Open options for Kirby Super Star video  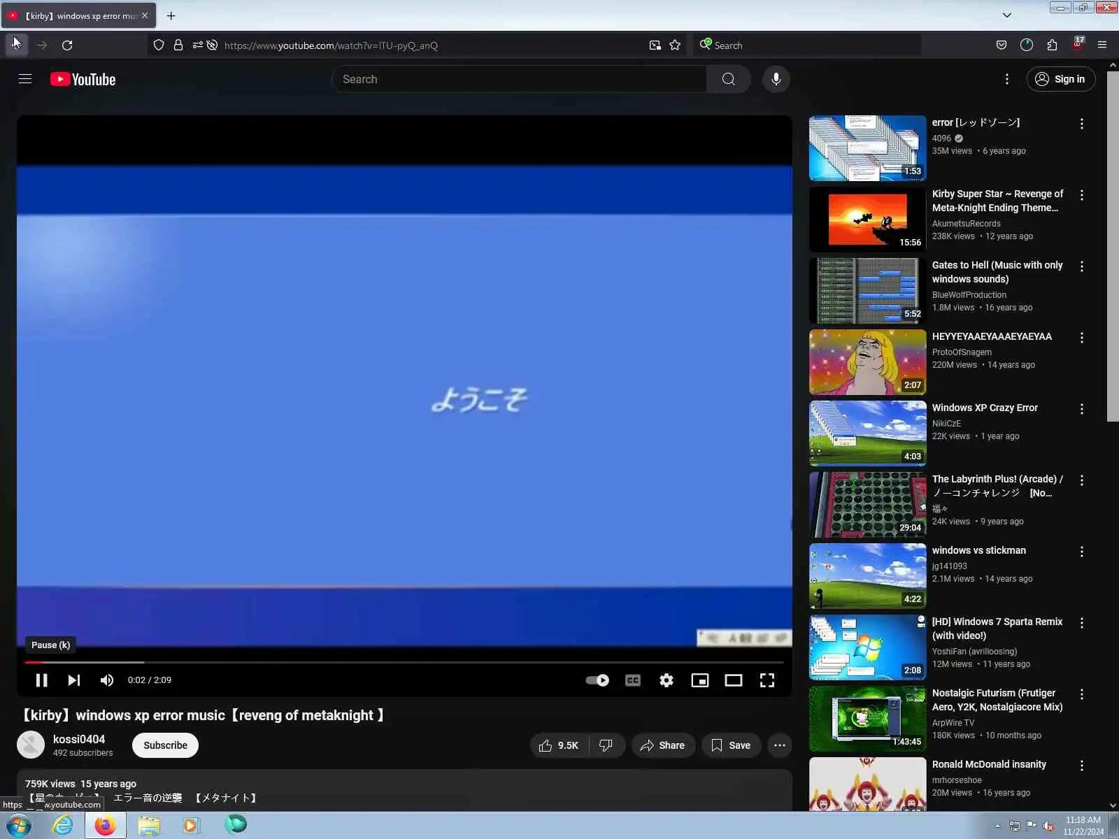pos(1081,195)
